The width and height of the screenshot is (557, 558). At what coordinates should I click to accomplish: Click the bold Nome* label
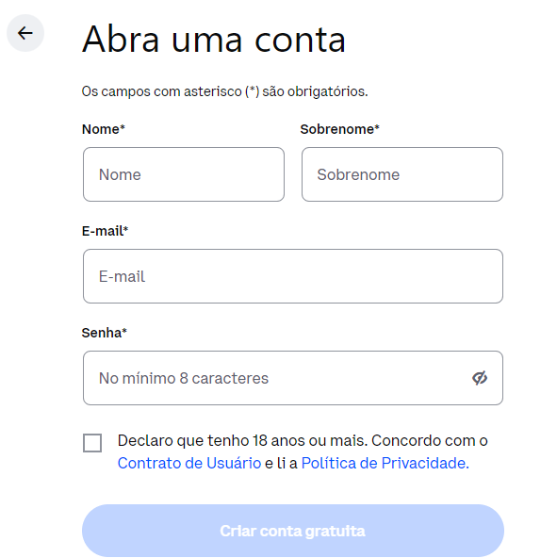pos(104,129)
